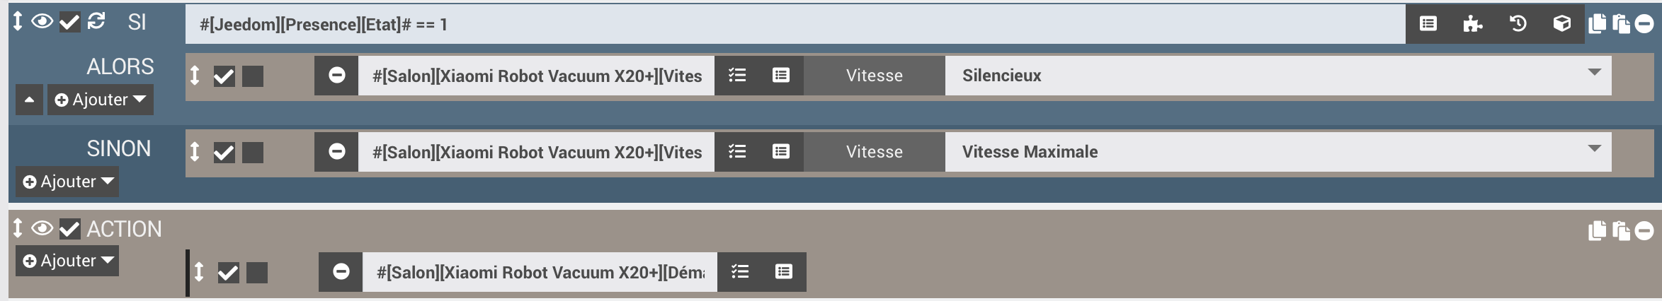
Task: Open the Ajouter menu under ACTION
Action: click(67, 261)
